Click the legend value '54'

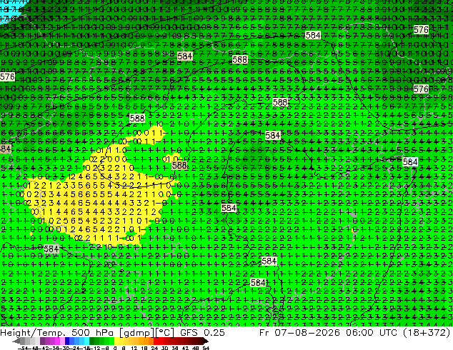click(206, 348)
